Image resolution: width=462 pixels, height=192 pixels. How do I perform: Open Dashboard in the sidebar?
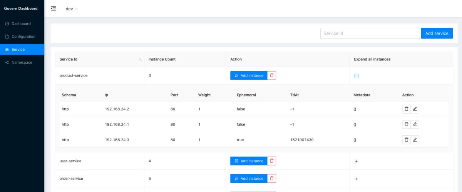pyautogui.click(x=21, y=23)
